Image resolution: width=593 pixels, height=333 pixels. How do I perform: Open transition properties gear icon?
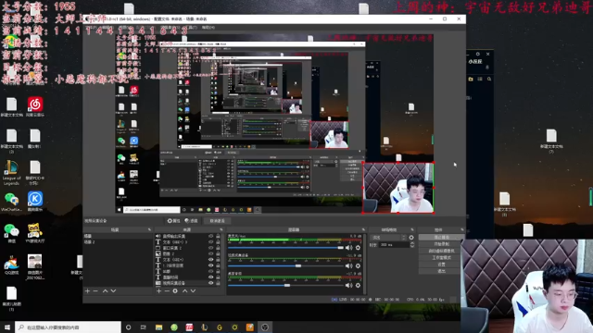[x=411, y=238]
